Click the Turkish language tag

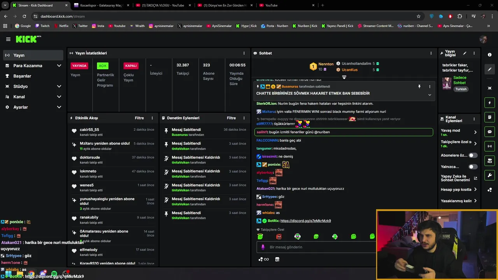coord(461,89)
